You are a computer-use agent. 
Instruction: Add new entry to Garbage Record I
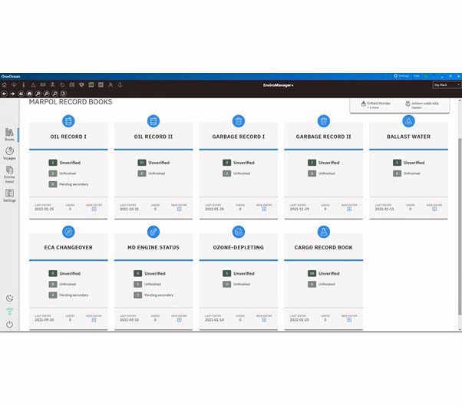click(263, 209)
